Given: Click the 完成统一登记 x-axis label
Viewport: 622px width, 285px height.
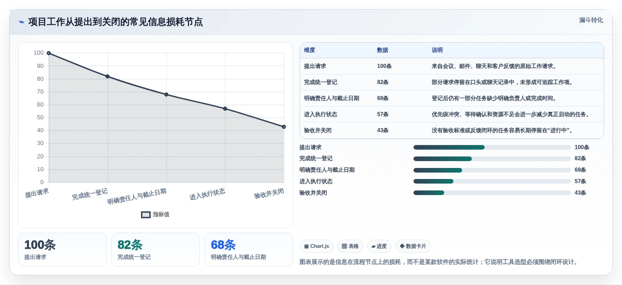Looking at the screenshot, I should [x=90, y=195].
